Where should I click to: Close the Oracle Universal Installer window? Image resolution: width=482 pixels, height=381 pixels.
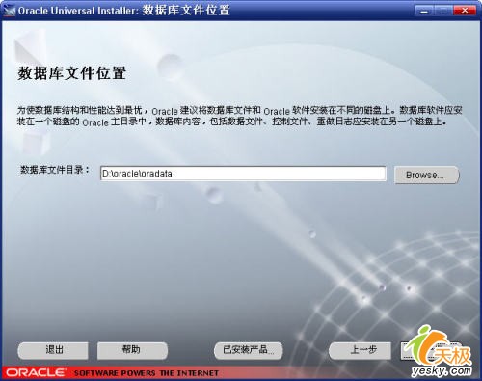465,11
